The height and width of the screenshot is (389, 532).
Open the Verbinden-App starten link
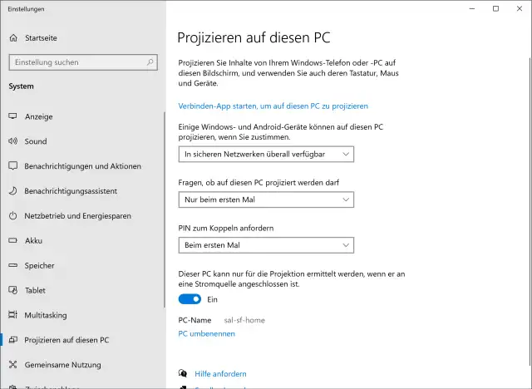pos(273,106)
